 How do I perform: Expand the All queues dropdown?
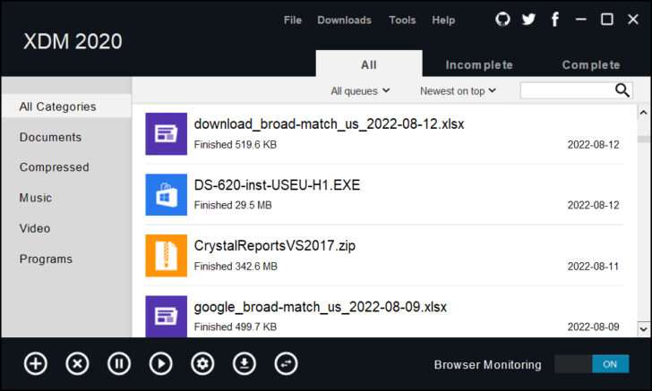tap(360, 90)
